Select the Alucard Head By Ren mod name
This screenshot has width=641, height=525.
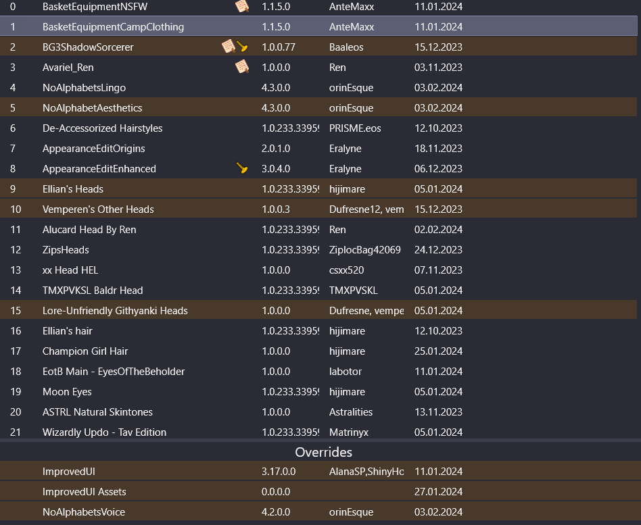(89, 230)
